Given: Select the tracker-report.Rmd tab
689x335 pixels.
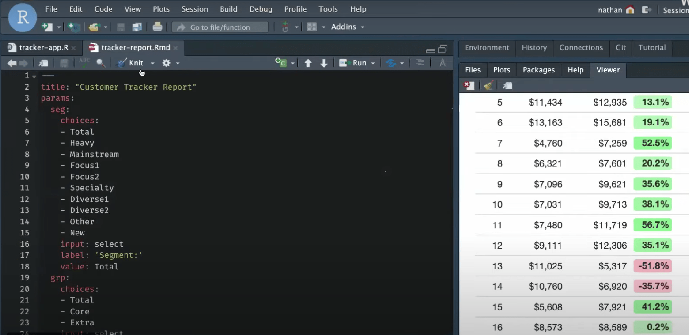Looking at the screenshot, I should (136, 47).
